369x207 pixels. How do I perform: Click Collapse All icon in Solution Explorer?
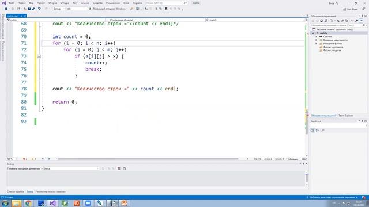(x=342, y=21)
